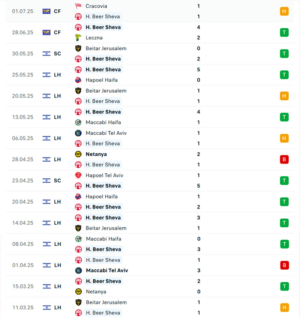The width and height of the screenshot is (300, 318).
Task: Open Maccabi Tel Aviv team link on 01.04.25
Action: point(107,270)
